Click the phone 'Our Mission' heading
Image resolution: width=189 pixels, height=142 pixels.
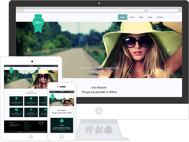pyautogui.click(x=62, y=110)
